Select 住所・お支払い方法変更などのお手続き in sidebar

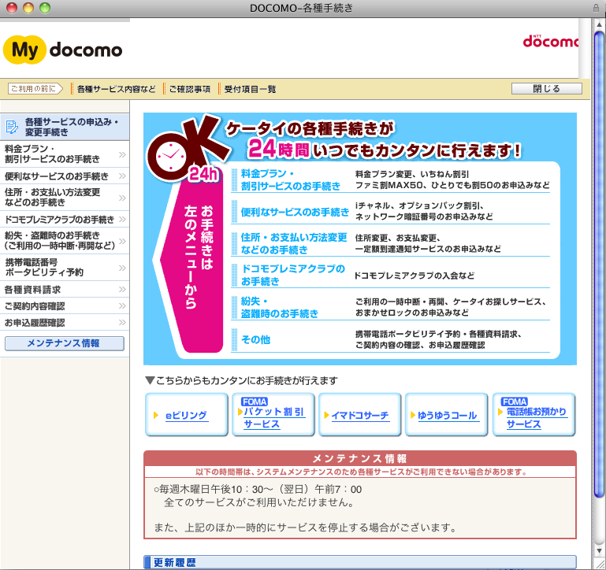click(65, 198)
